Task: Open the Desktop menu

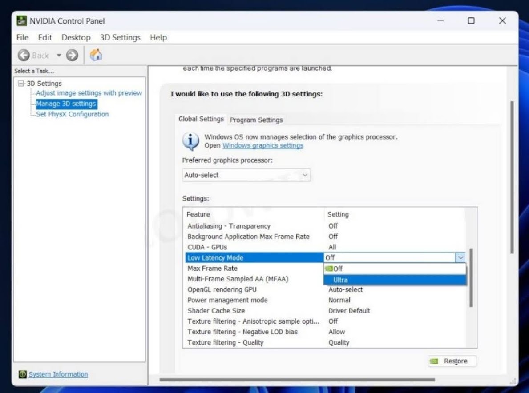Action: (x=76, y=37)
